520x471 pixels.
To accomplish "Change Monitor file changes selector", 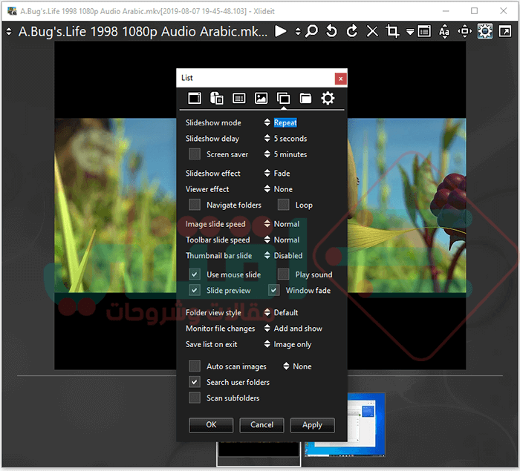I will click(267, 329).
